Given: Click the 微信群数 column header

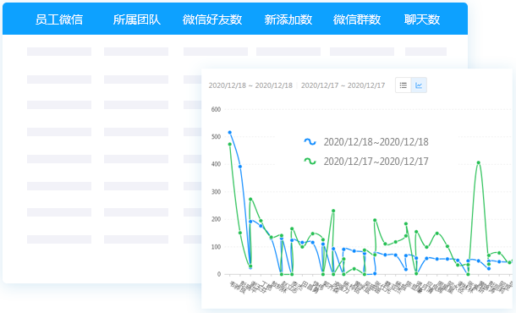Looking at the screenshot, I should [x=357, y=19].
